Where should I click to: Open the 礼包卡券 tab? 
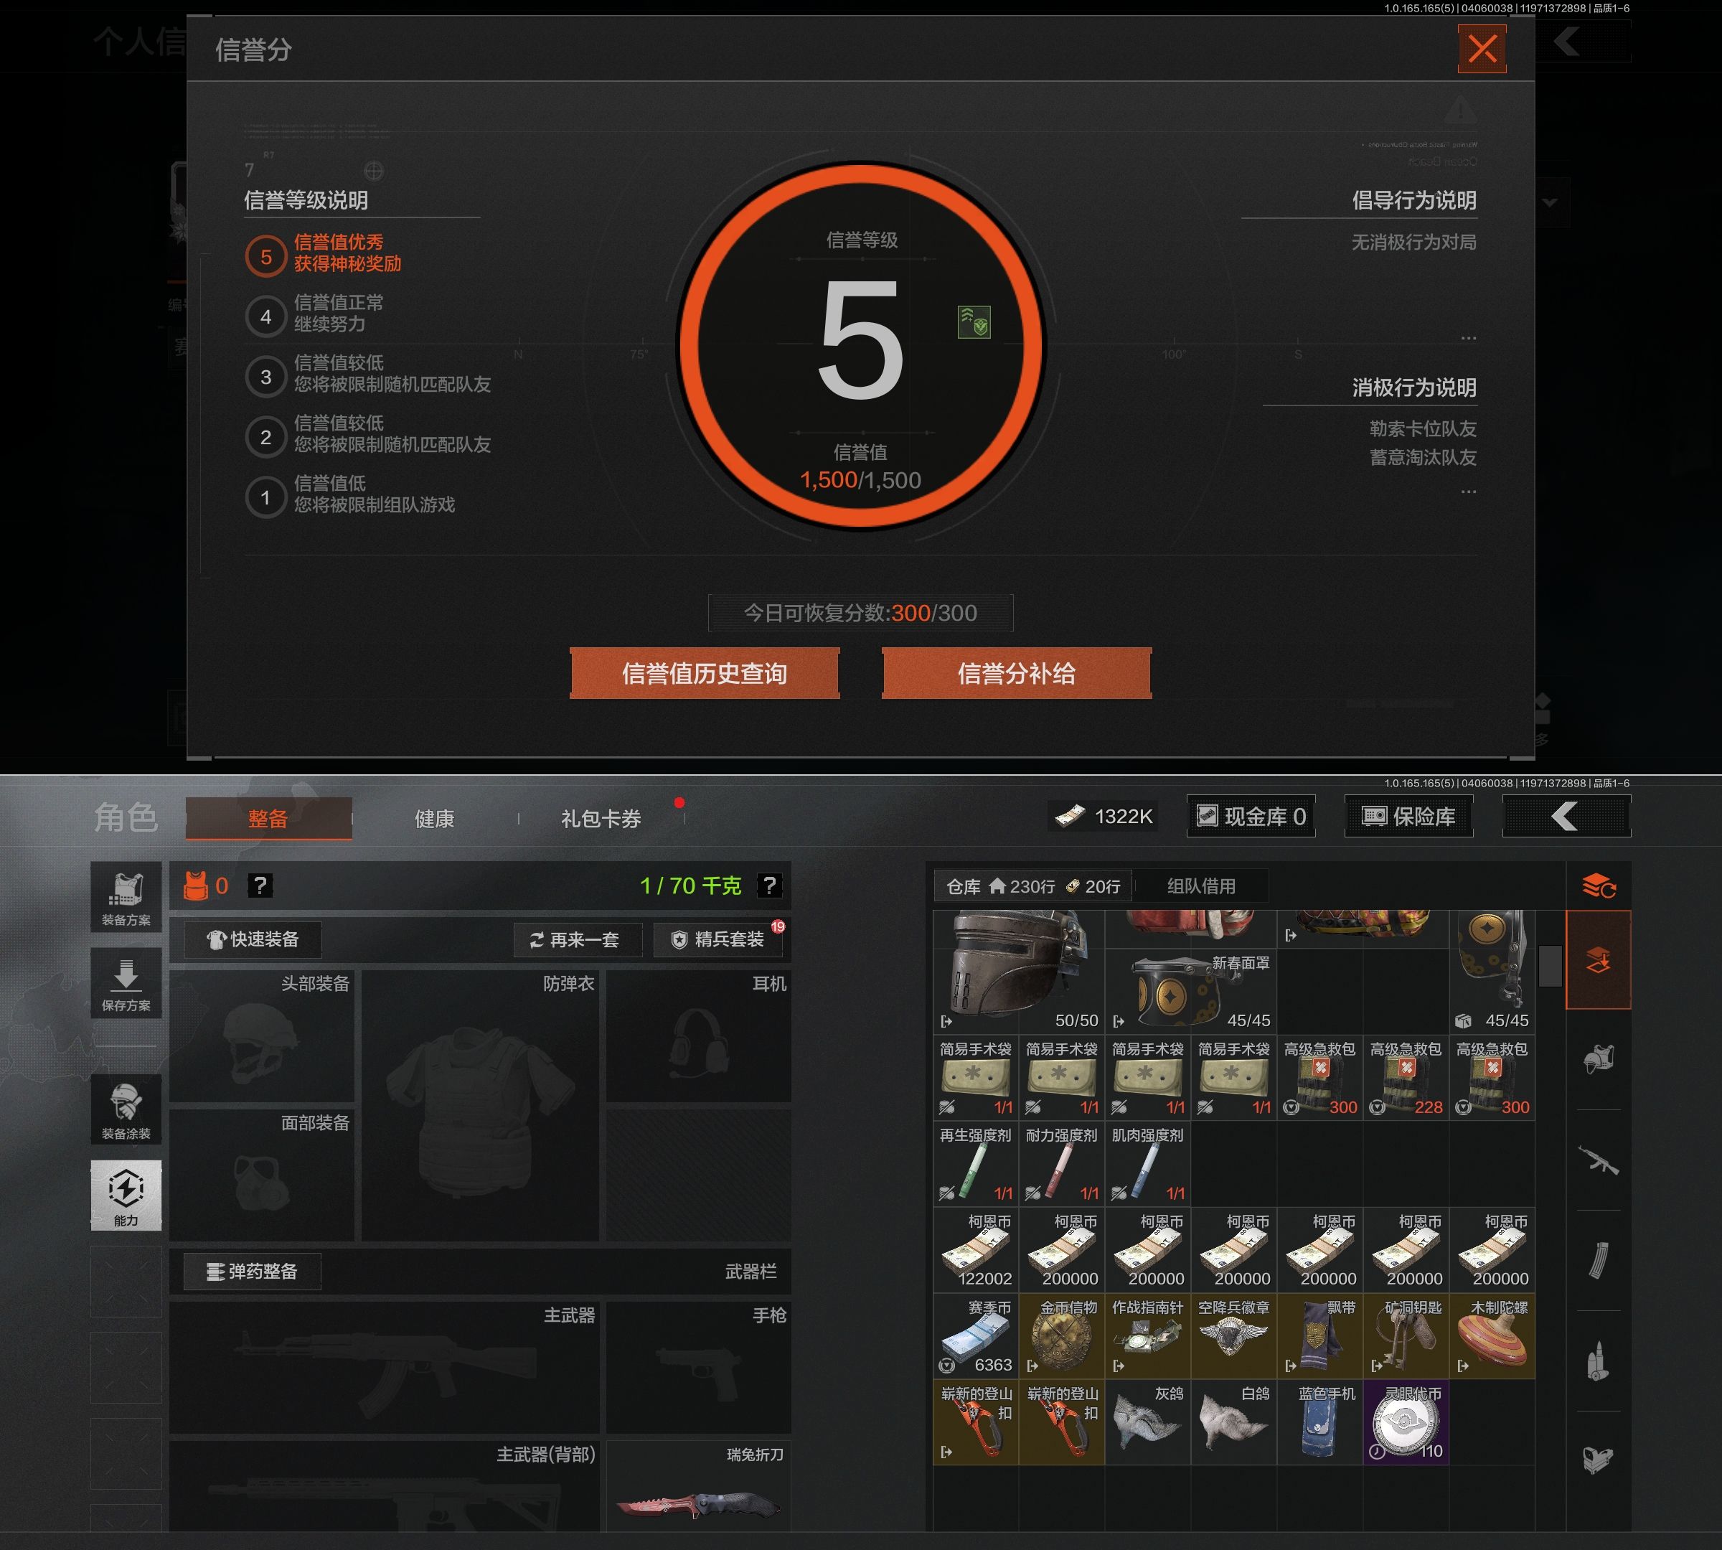(601, 819)
